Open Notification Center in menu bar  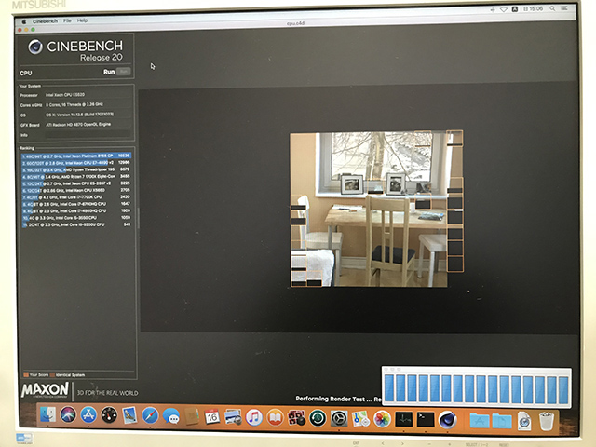click(564, 8)
